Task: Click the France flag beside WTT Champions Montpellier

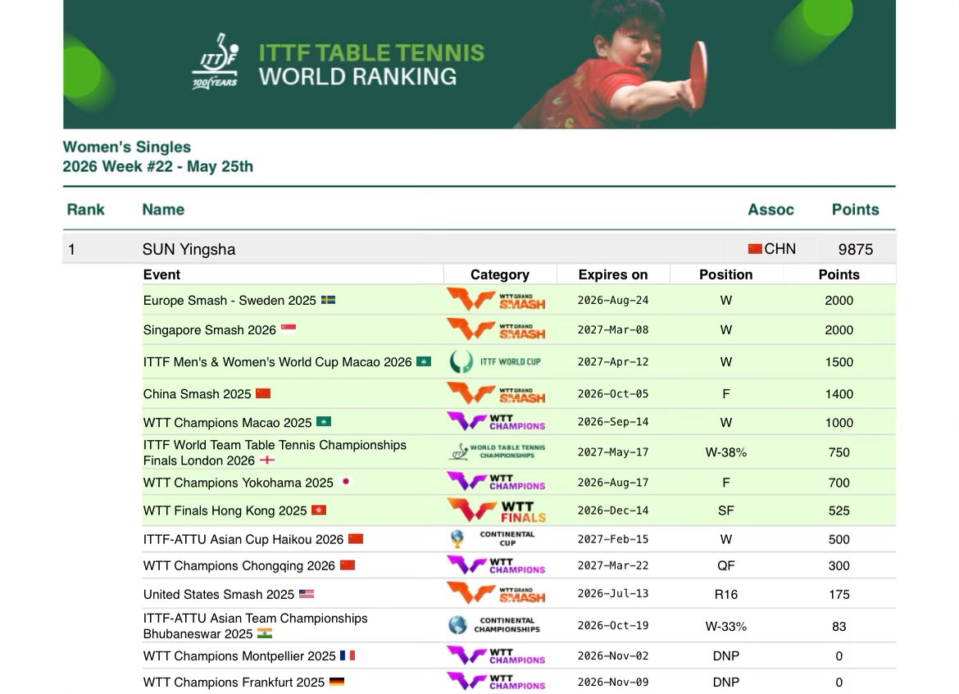Action: point(348,655)
